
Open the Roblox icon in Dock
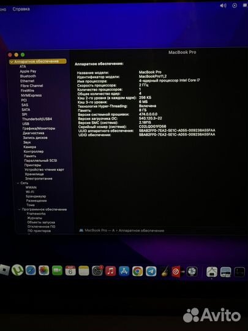click(4, 270)
